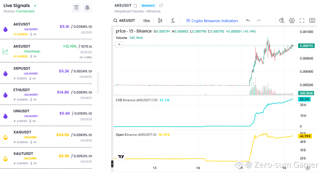Open Crypto Resources Indicators menu
Screen dimensions: 321x173
tap(212, 21)
